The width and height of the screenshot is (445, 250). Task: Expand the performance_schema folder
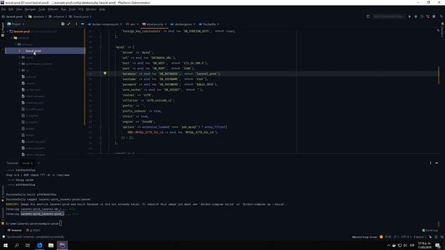pyautogui.click(x=19, y=64)
